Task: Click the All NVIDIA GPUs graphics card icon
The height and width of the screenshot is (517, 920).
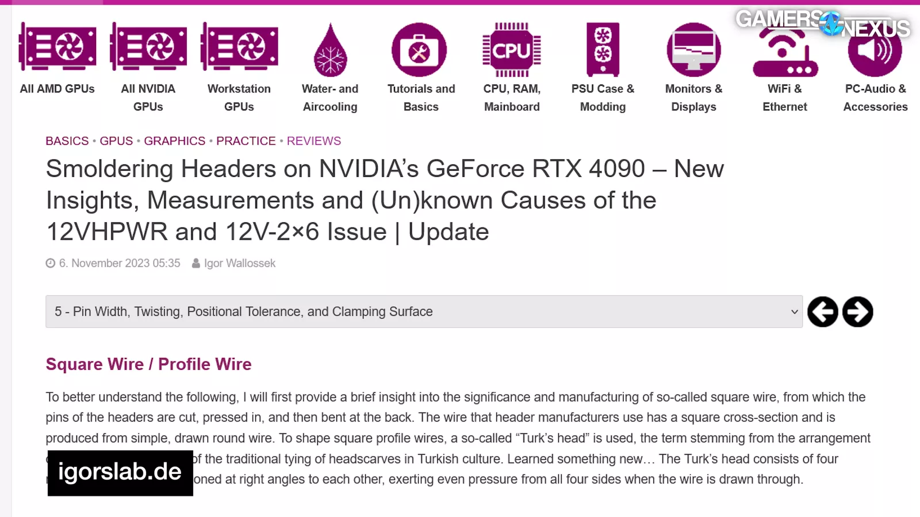Action: pos(148,47)
